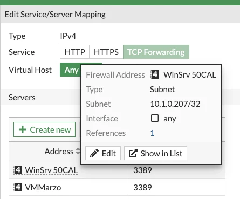Click the IPv4 icon beside VMMarzo
Viewport: 240px width, 199px height.
(18, 187)
